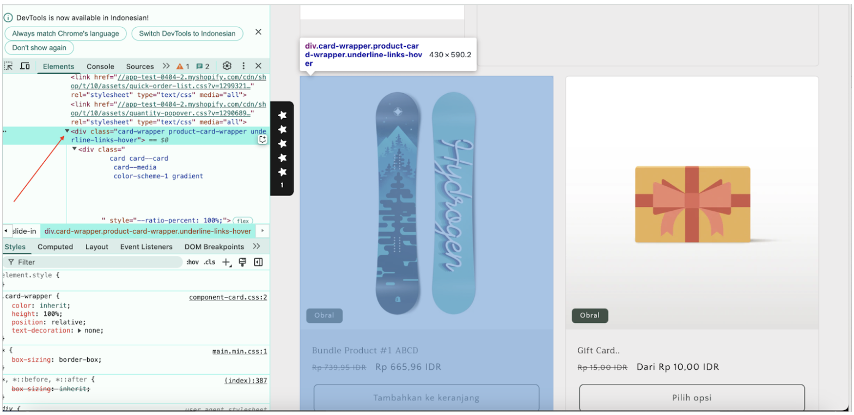
Task: Dismiss the language notification bar
Action: click(259, 32)
